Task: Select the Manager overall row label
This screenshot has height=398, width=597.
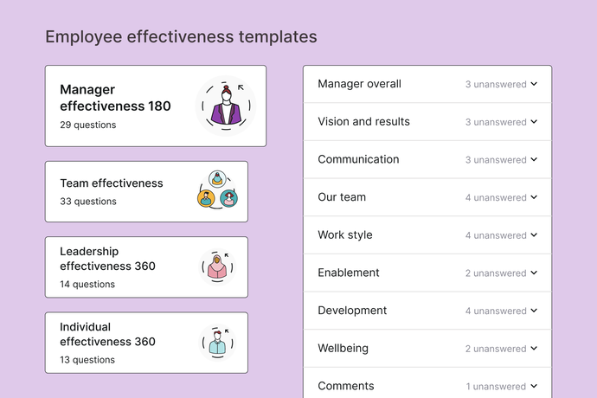Action: tap(359, 84)
